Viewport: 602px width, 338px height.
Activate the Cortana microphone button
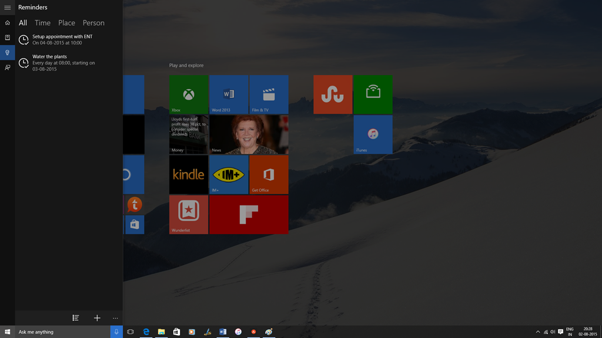pyautogui.click(x=116, y=332)
